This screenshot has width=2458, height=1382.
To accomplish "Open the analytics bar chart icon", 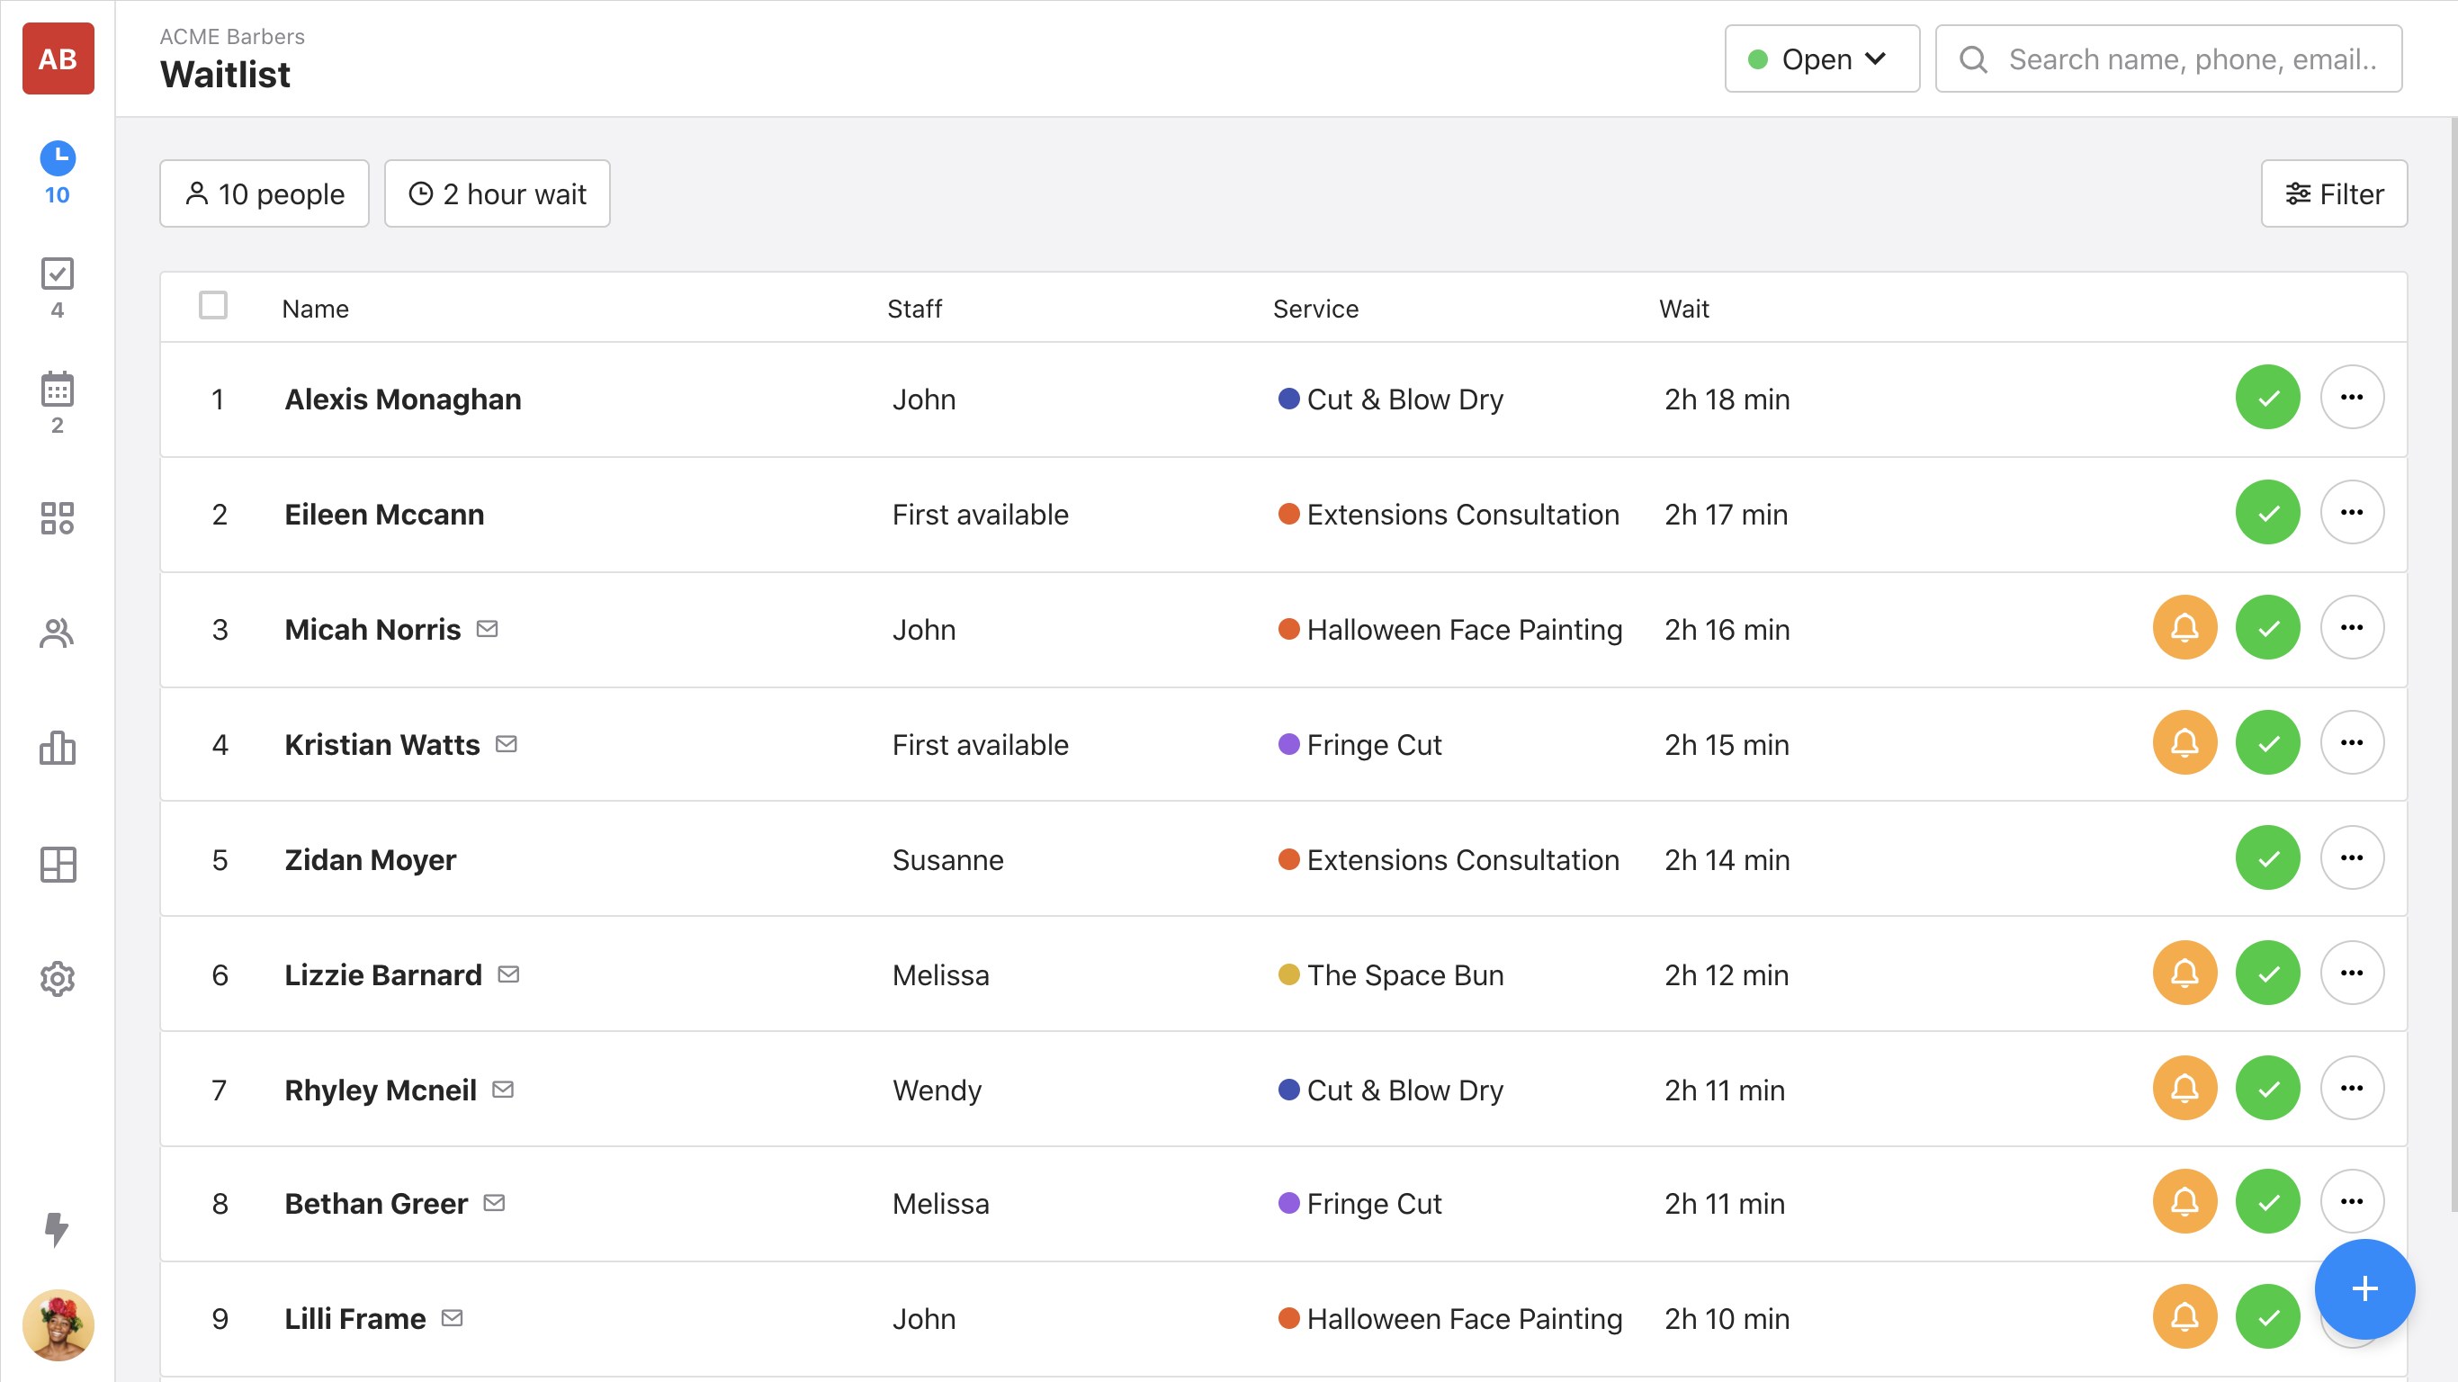I will [58, 749].
